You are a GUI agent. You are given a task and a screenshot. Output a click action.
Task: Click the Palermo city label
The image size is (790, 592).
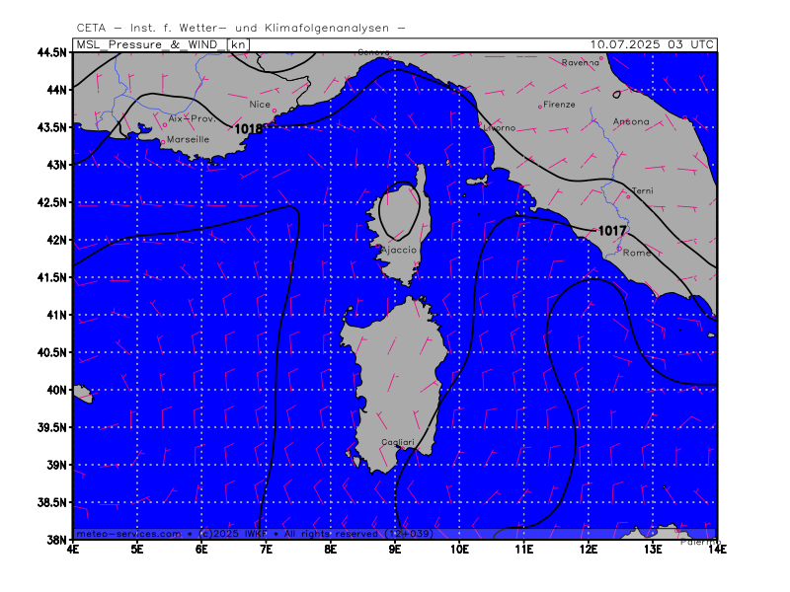(x=700, y=542)
